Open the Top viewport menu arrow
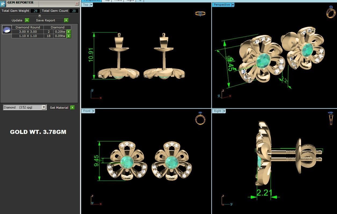This screenshot has height=214, width=337. coord(91,5)
